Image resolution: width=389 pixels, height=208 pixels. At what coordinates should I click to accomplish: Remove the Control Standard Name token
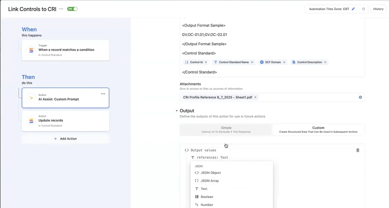252,62
